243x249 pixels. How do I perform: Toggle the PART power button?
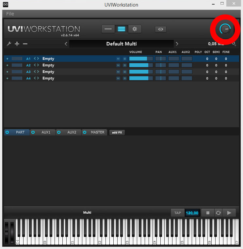tap(7, 132)
